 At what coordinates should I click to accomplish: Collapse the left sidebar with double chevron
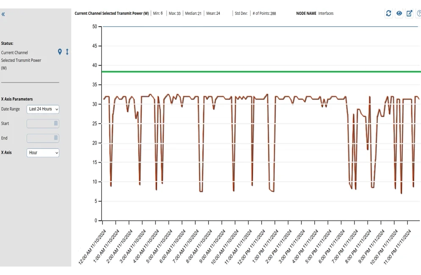coord(3,14)
